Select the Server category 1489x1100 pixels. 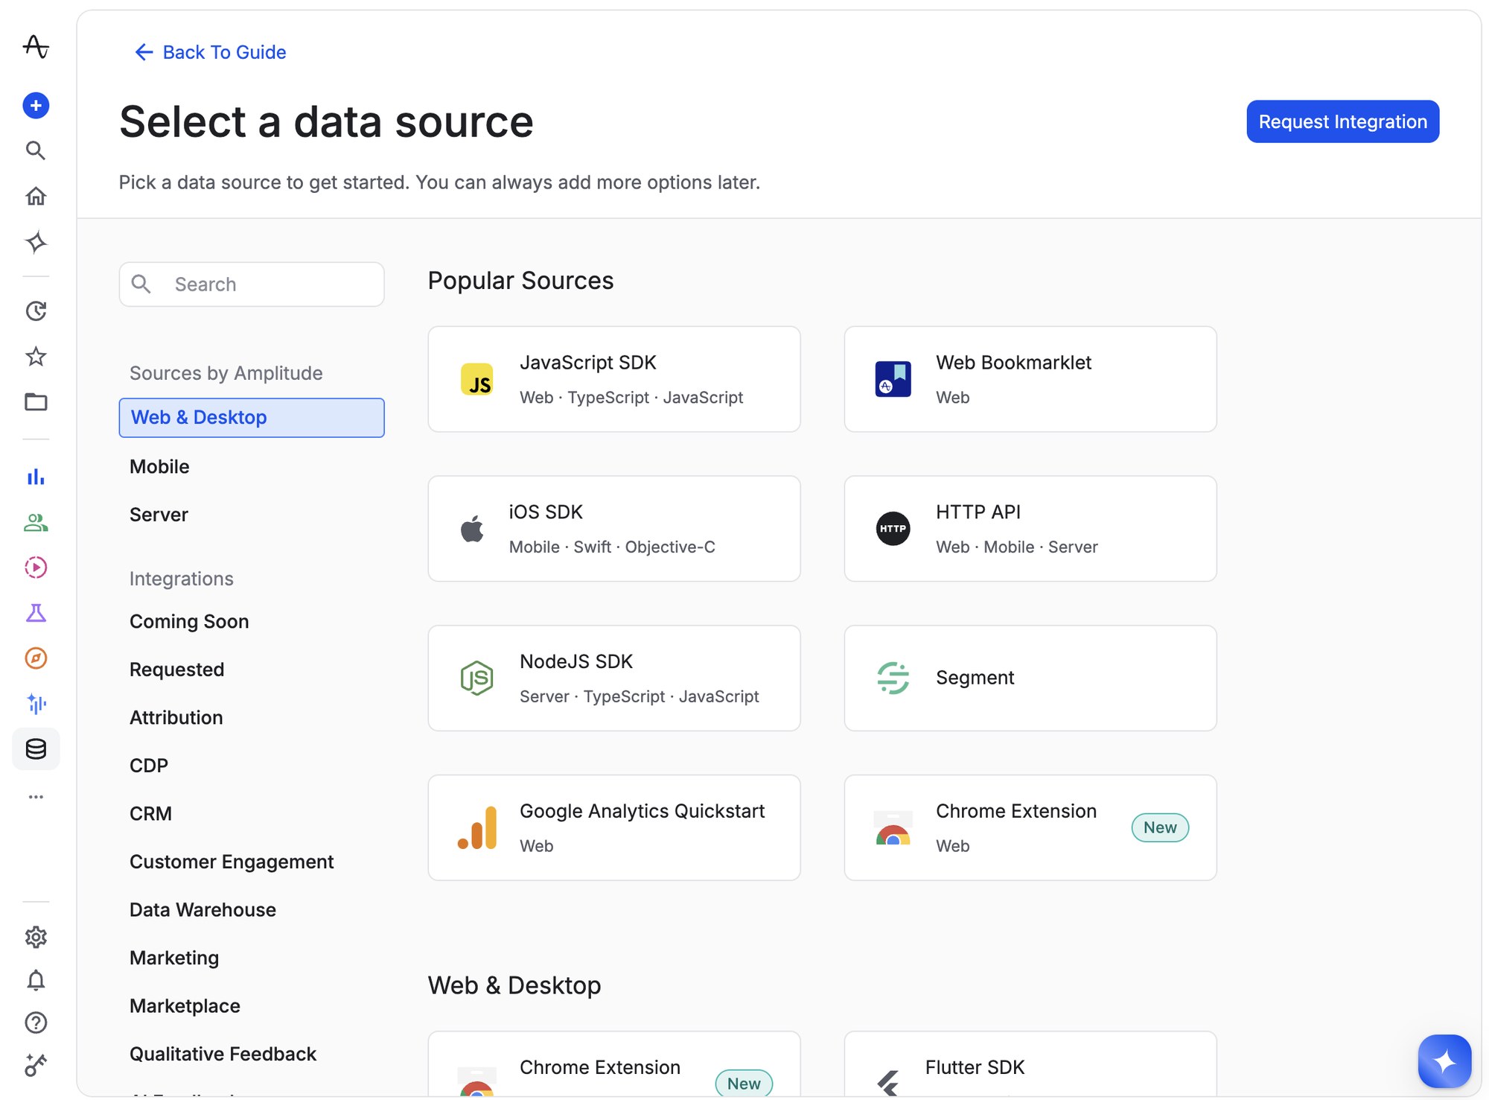159,515
